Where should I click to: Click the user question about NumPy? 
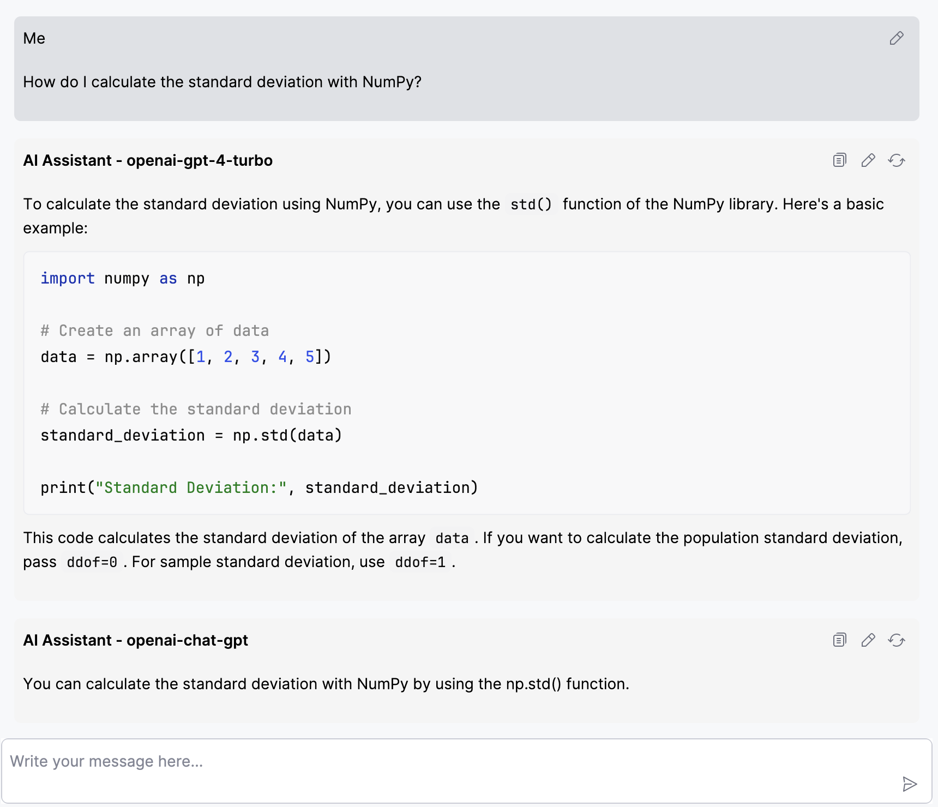pos(222,82)
